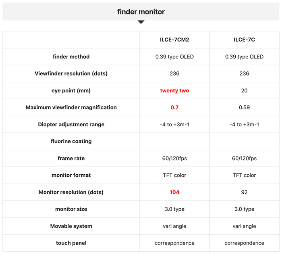
Task: Click the 'touch panel' row label
Action: click(x=71, y=243)
